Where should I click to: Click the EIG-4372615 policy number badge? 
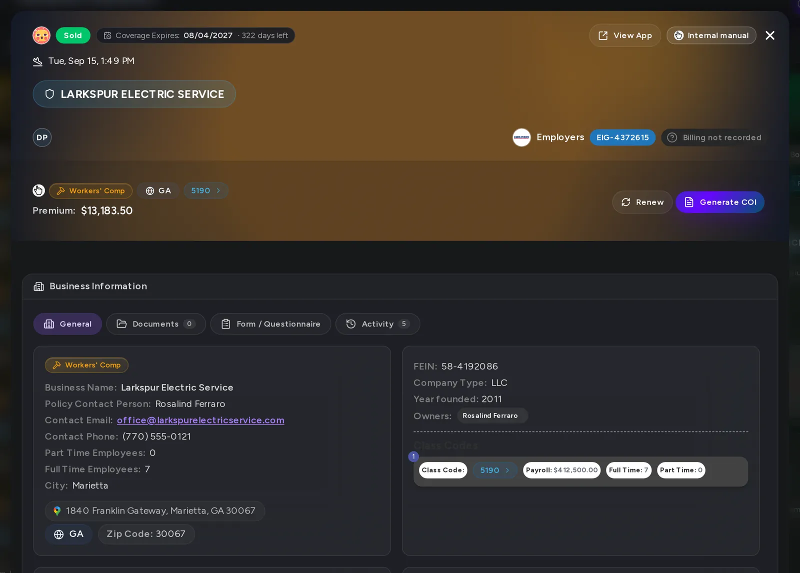pyautogui.click(x=622, y=137)
